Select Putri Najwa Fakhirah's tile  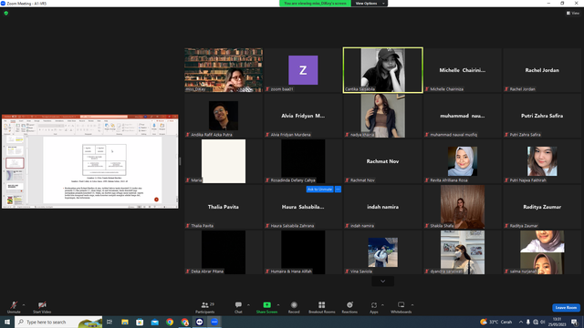click(542, 161)
